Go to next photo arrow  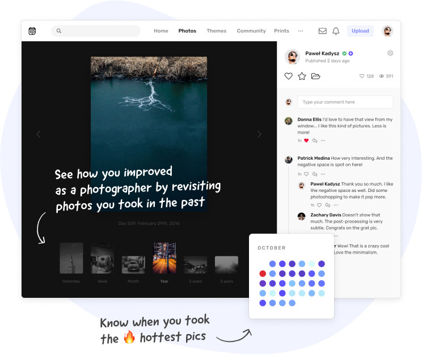(259, 134)
